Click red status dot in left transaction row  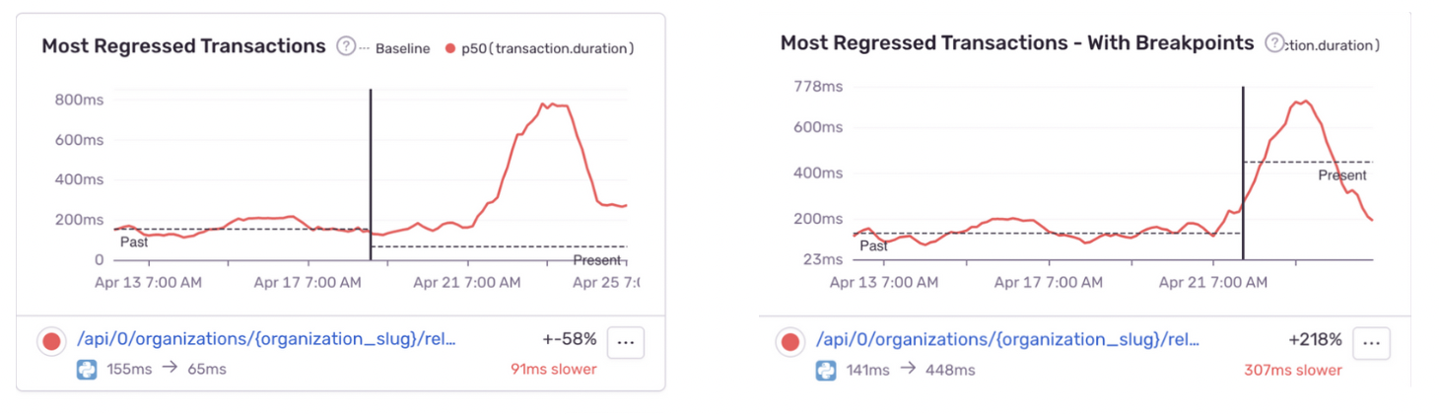point(50,342)
